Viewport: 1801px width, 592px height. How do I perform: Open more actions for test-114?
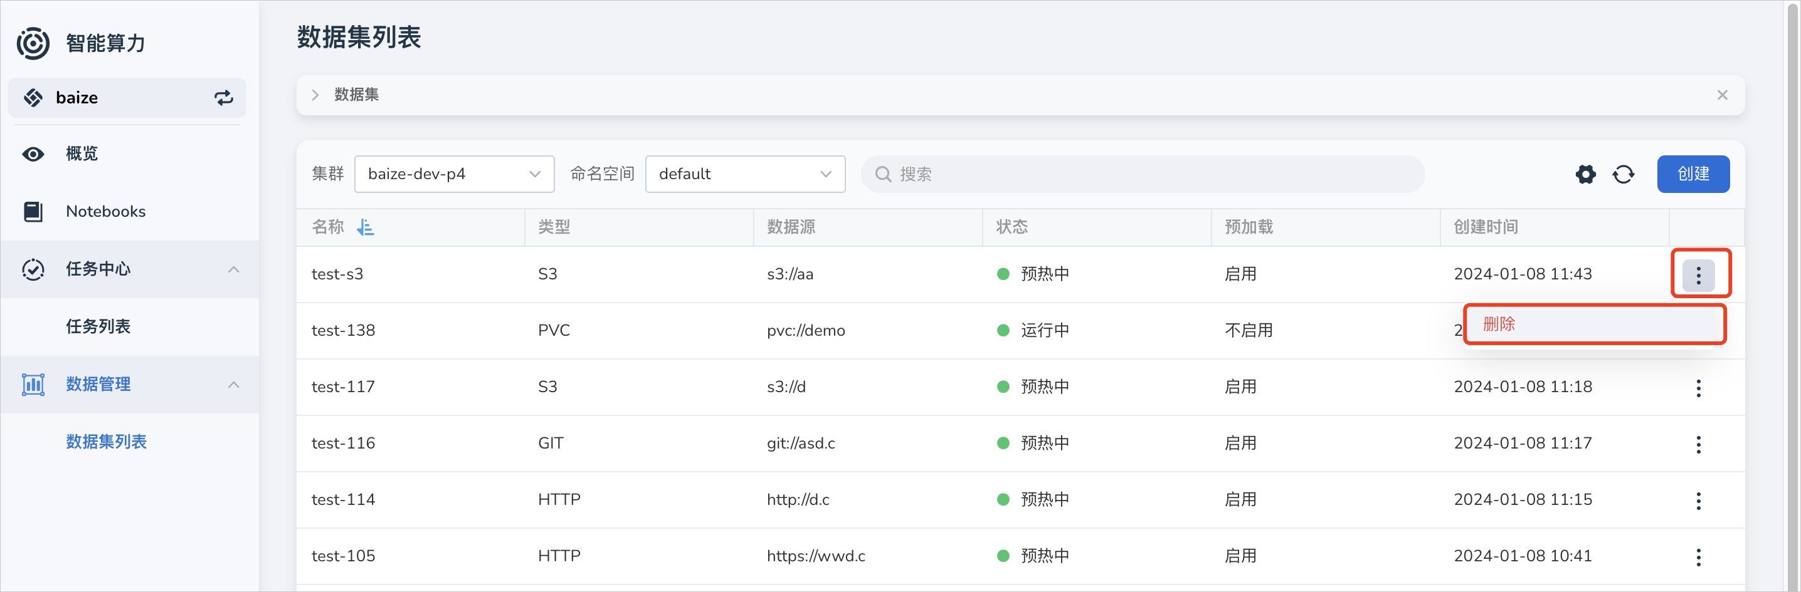[1698, 501]
